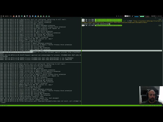Select the webcam overlay of the presenter

(x=151, y=95)
